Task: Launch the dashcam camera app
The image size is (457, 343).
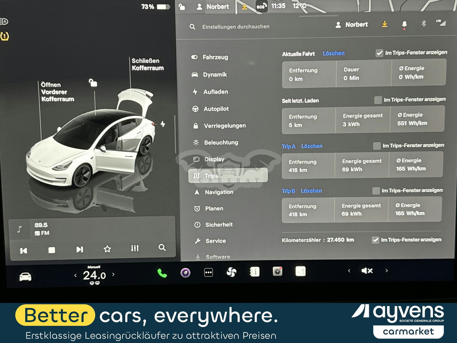Action: click(277, 272)
